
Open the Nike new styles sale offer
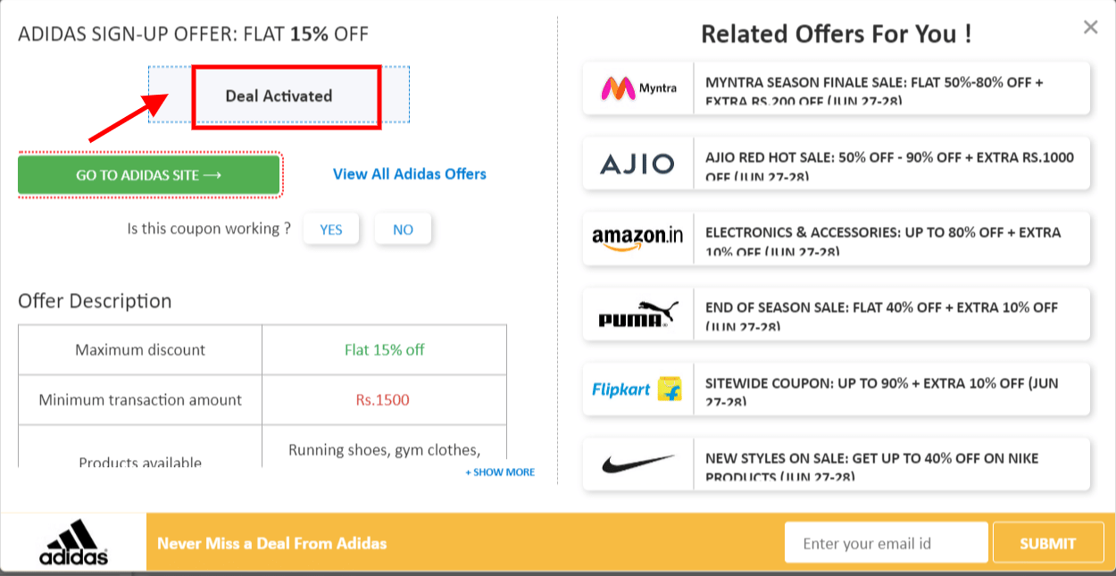[888, 463]
